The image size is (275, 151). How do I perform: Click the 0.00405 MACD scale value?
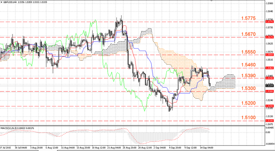click(270, 128)
